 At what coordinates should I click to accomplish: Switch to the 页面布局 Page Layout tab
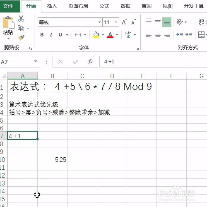(78, 6)
